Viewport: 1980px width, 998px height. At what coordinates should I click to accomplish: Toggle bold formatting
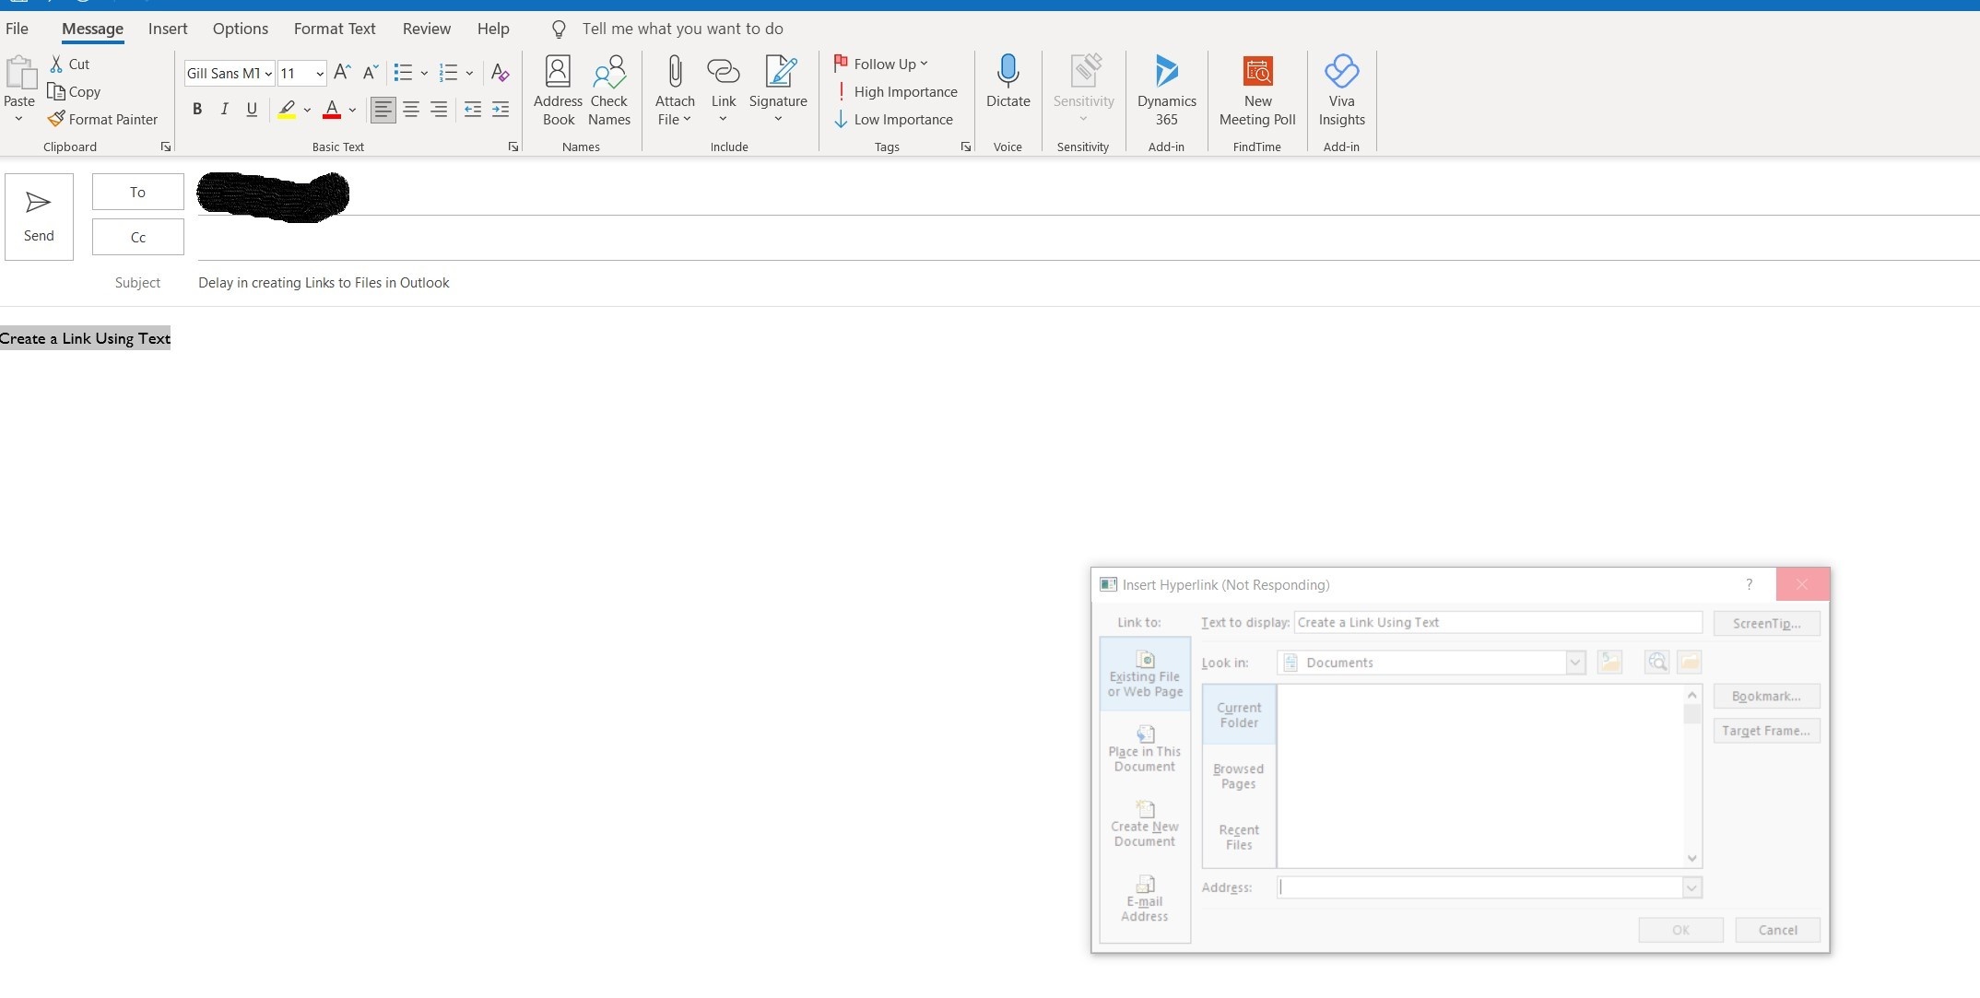196,110
